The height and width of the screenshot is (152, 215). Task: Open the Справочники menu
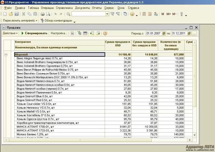[x=64, y=8]
